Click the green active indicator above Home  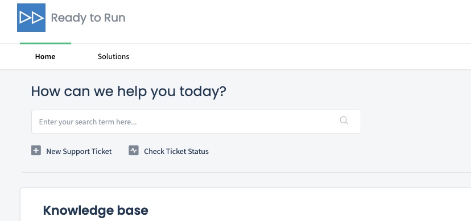[46, 44]
